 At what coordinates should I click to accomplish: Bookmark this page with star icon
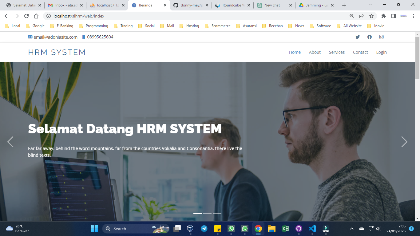(x=371, y=16)
